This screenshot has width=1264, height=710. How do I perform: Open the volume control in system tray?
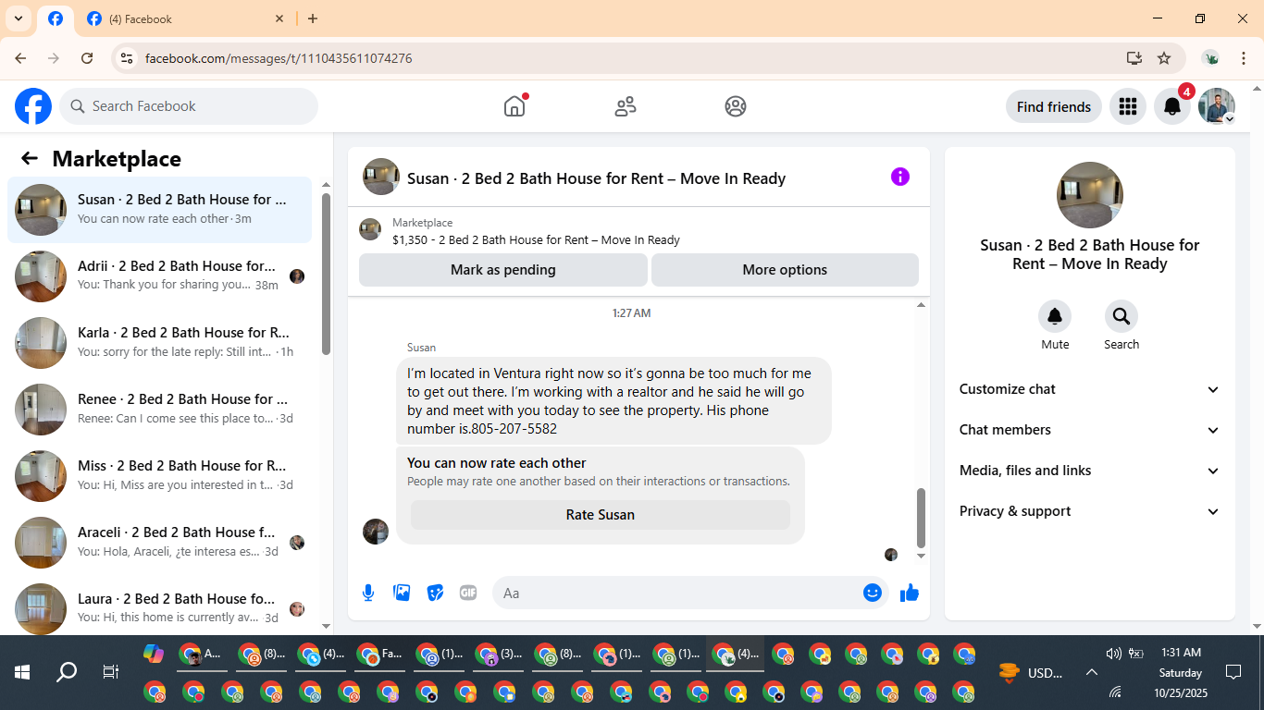(x=1113, y=654)
